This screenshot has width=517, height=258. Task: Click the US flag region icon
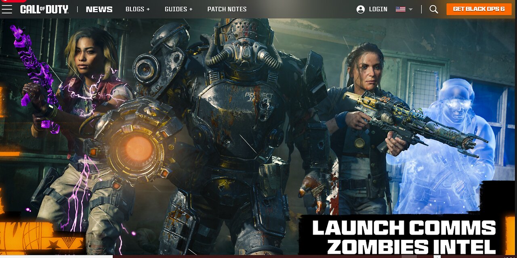401,9
